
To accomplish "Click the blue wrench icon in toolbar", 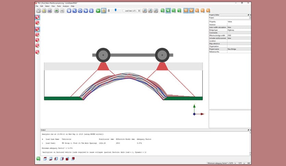I will [x=75, y=11].
